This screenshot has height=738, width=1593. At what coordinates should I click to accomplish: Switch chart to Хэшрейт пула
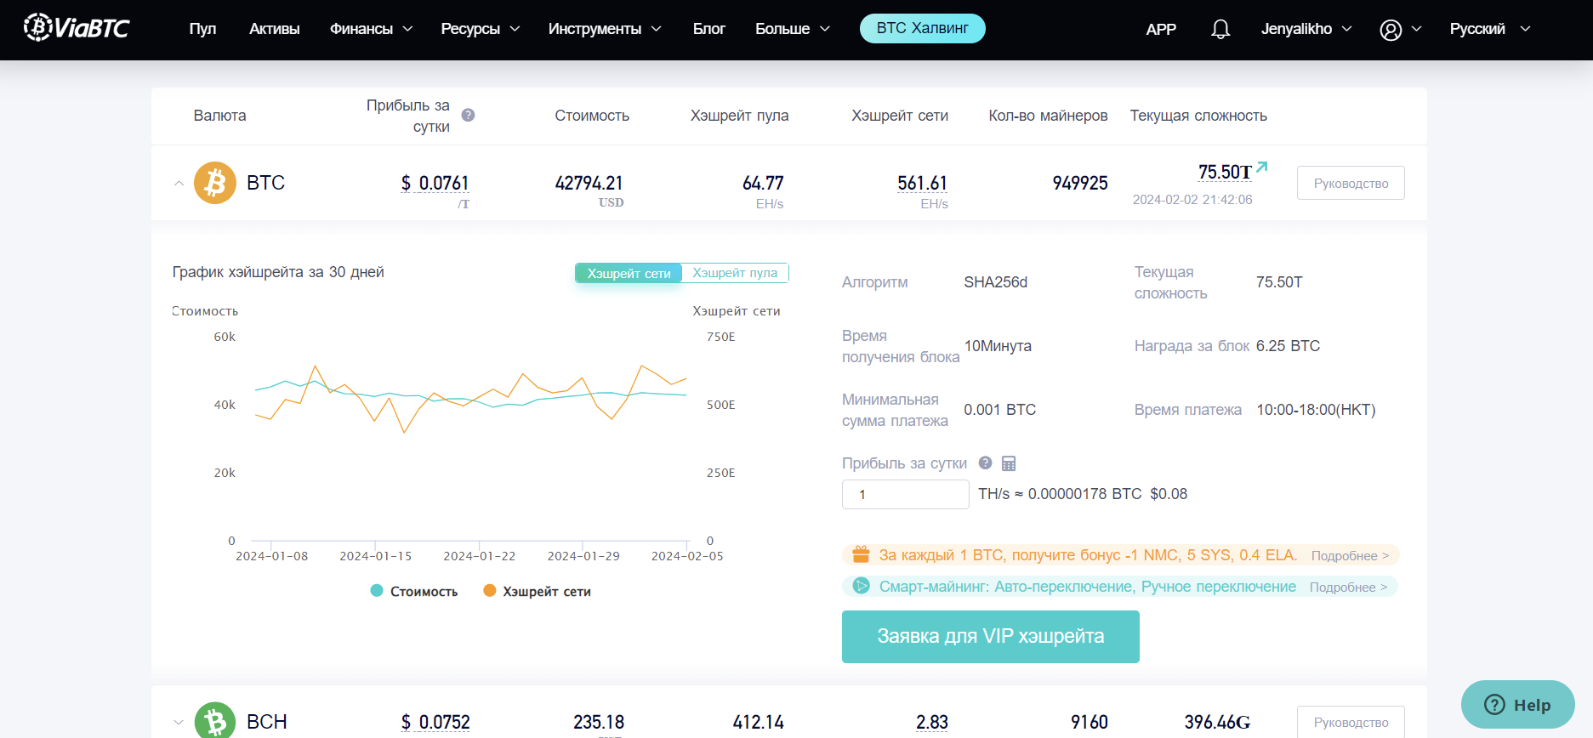tap(735, 273)
